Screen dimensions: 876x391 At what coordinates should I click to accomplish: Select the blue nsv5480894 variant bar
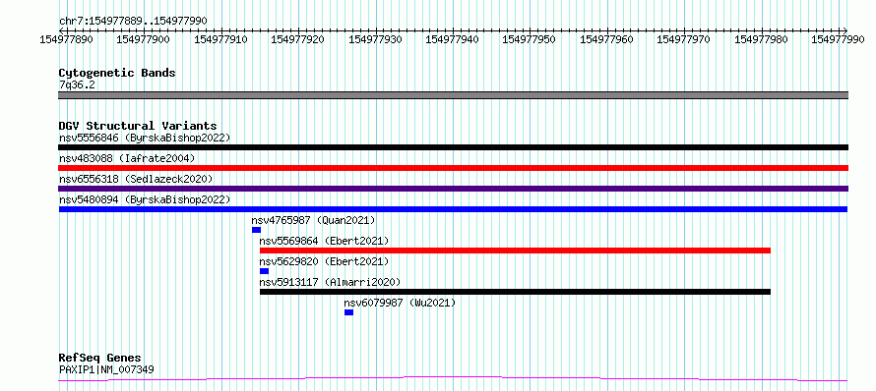[x=453, y=209]
